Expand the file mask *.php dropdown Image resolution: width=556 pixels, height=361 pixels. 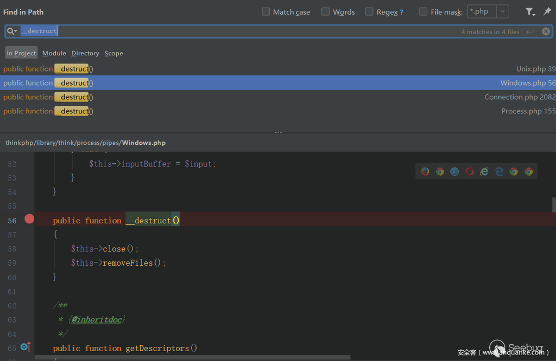[502, 11]
